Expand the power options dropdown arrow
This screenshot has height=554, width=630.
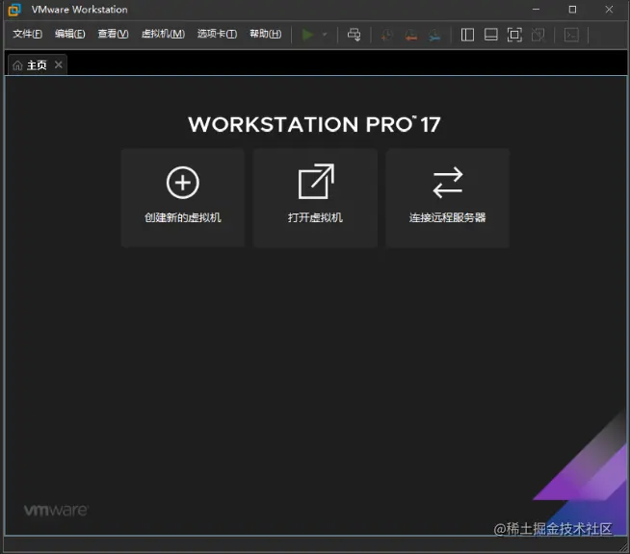pyautogui.click(x=325, y=35)
